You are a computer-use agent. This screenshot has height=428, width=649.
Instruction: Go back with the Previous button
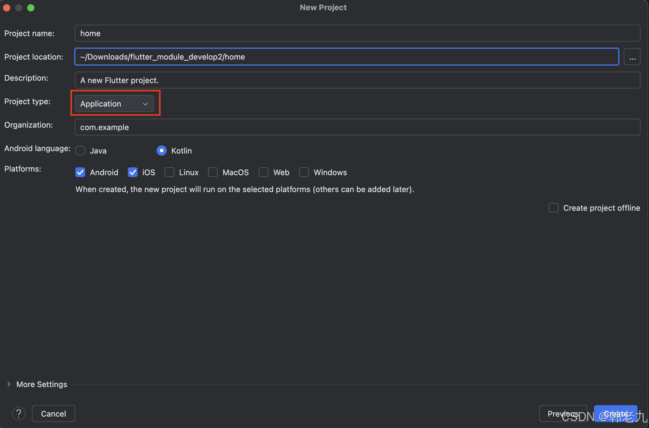coord(563,414)
